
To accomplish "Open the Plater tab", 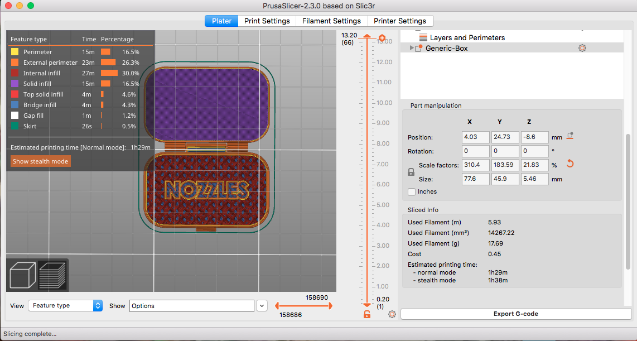I will [x=221, y=21].
